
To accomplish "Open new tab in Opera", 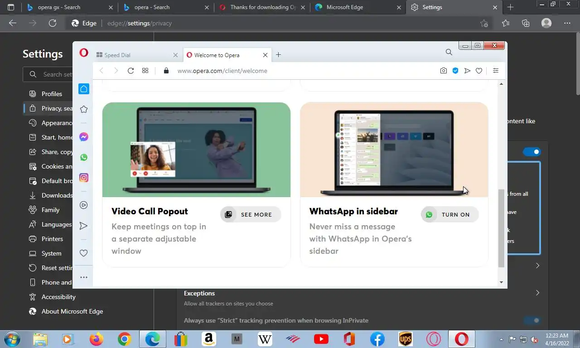I will pos(278,55).
